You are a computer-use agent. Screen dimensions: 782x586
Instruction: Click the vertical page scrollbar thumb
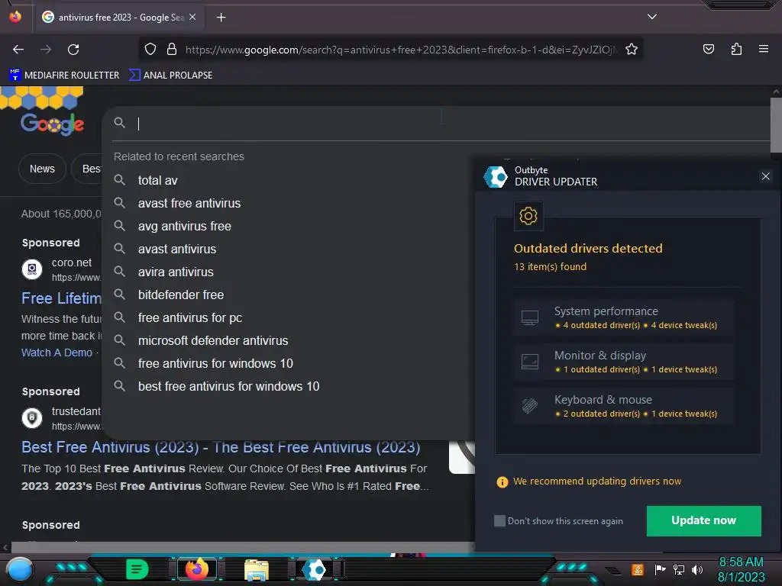(x=776, y=124)
